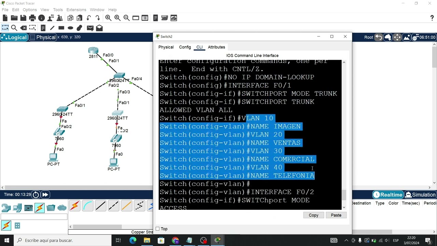Add a Complex PDU open envelope
The height and width of the screenshot is (246, 437).
click(x=99, y=28)
